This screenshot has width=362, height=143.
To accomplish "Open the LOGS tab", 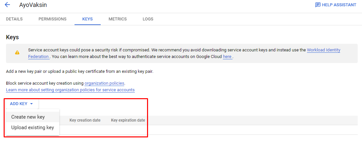I will (x=148, y=19).
